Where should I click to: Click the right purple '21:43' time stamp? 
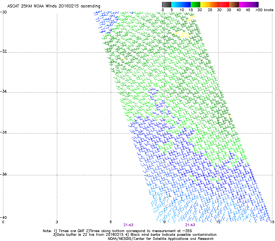[x=190, y=225]
